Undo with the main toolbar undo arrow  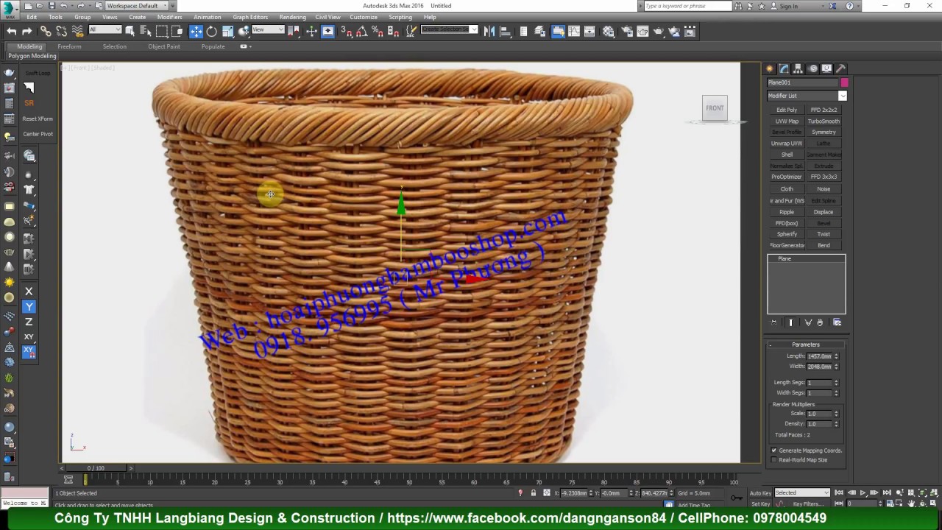[x=12, y=31]
